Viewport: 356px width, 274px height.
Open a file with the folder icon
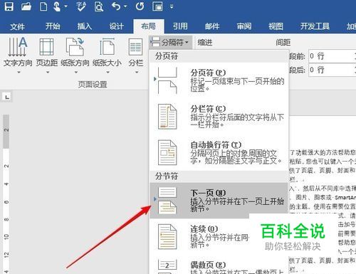tap(26, 6)
